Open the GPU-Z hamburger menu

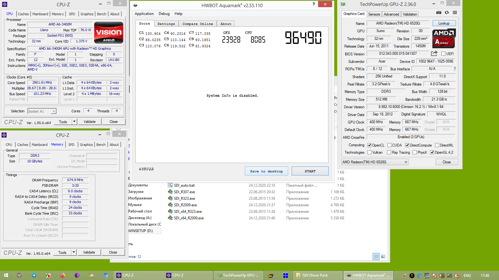(x=455, y=12)
